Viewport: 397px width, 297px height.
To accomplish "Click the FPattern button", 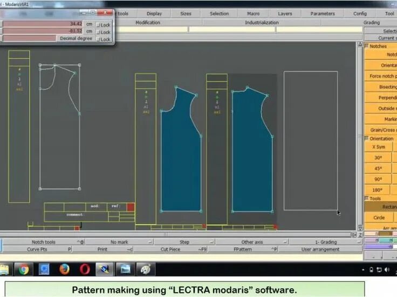I will click(243, 249).
